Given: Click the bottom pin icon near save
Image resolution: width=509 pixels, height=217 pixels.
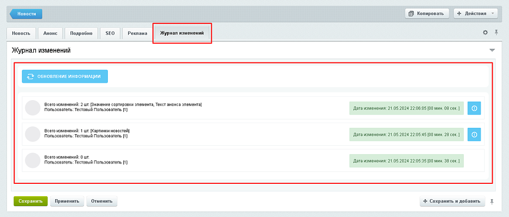Looking at the screenshot, I should point(492,201).
